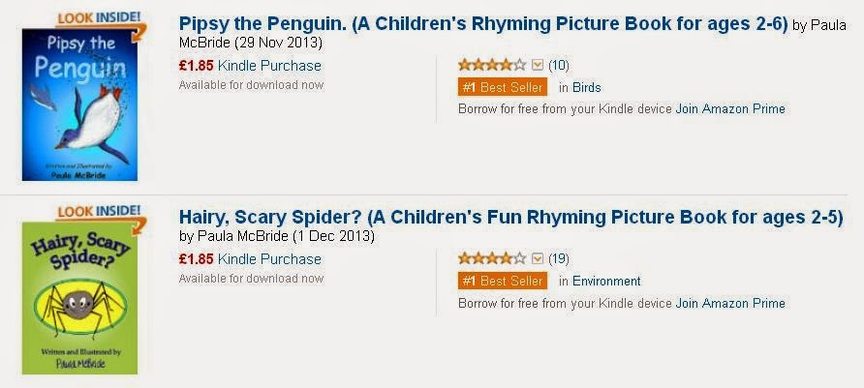Click the #1 Best Seller badge in Birds
Screen dimensions: 864x388
pyautogui.click(x=503, y=87)
